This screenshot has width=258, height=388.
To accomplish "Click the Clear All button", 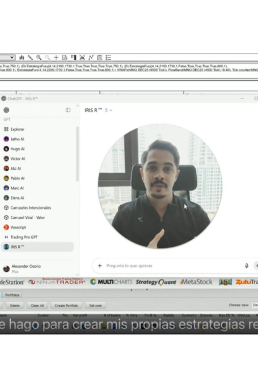I will [37, 306].
